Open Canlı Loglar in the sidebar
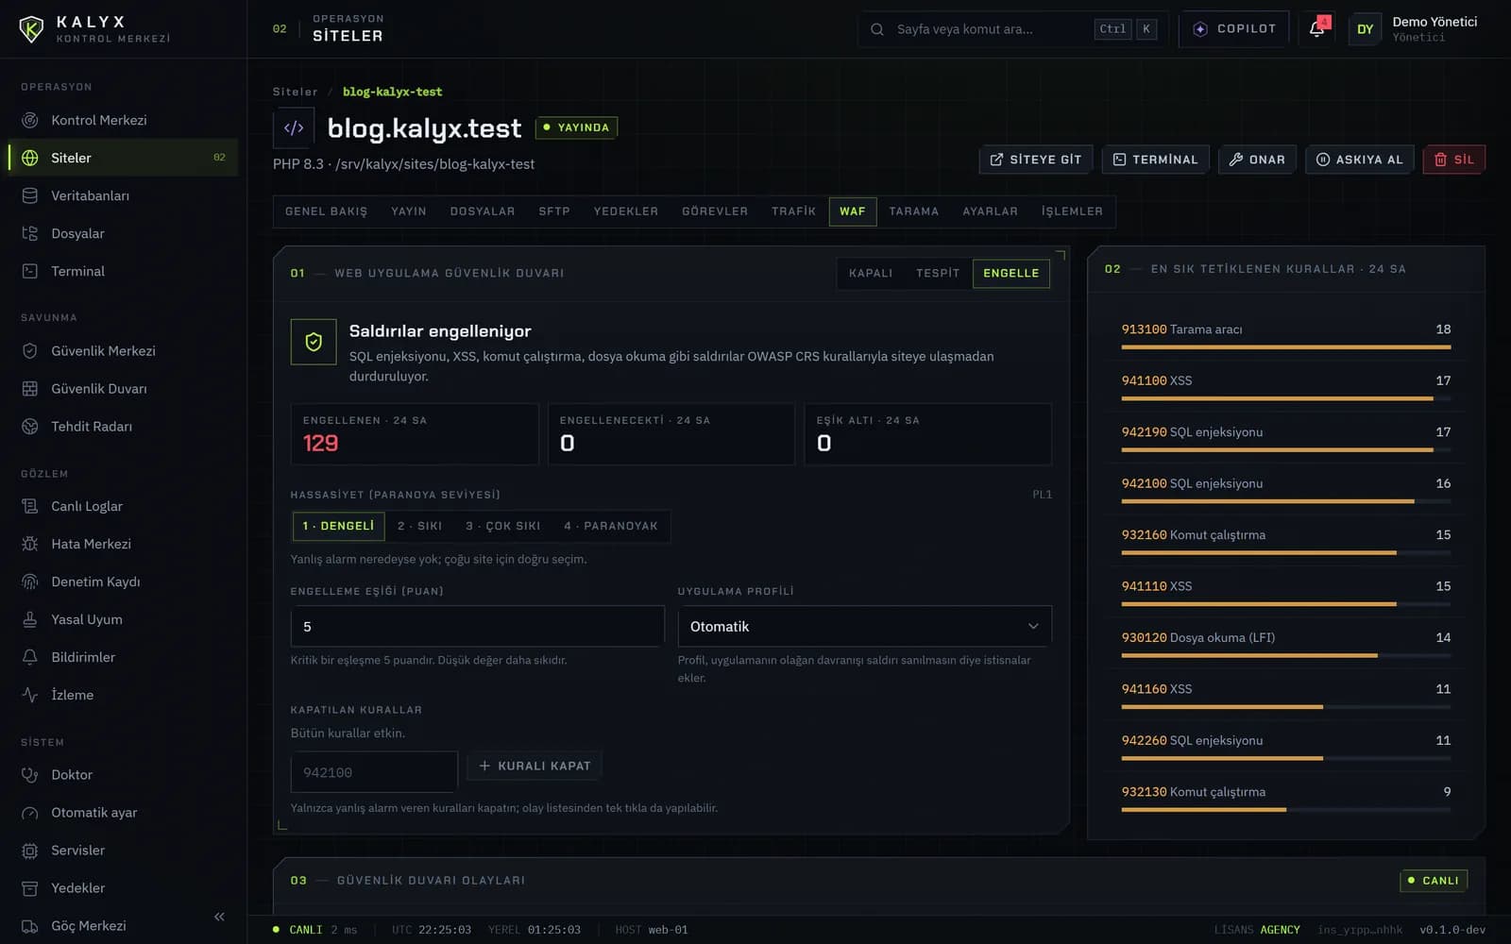 point(123,506)
